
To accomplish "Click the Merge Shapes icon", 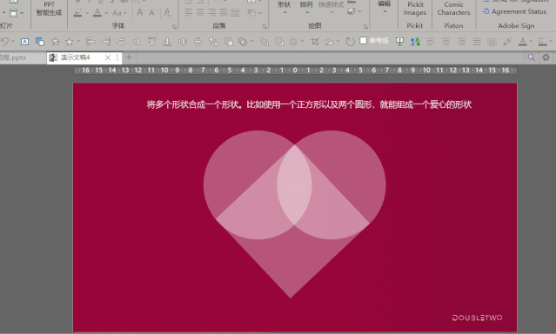I will point(243,42).
